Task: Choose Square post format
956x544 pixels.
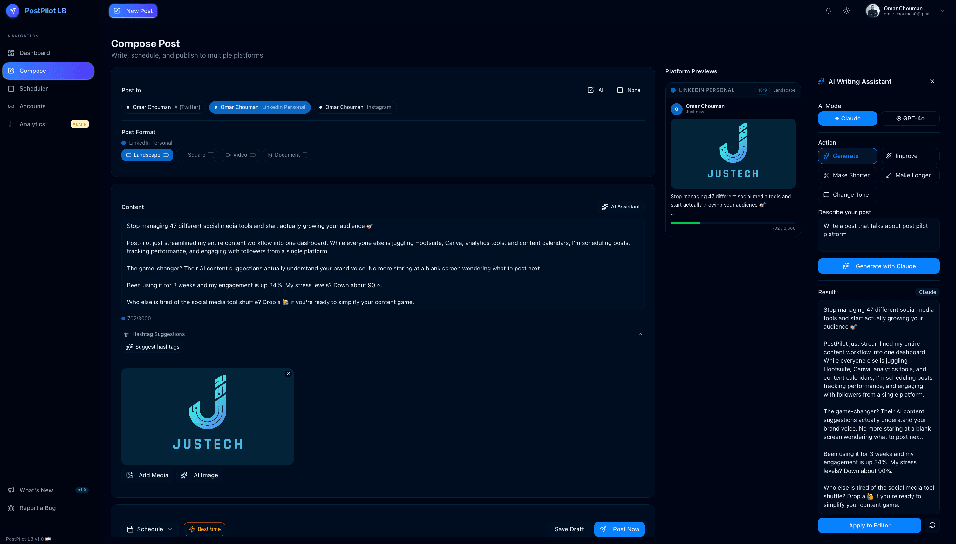Action: pos(197,155)
